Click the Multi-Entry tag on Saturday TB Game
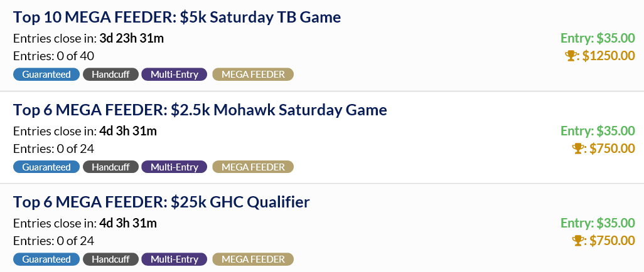Viewport: 644px width, 272px height. 174,75
